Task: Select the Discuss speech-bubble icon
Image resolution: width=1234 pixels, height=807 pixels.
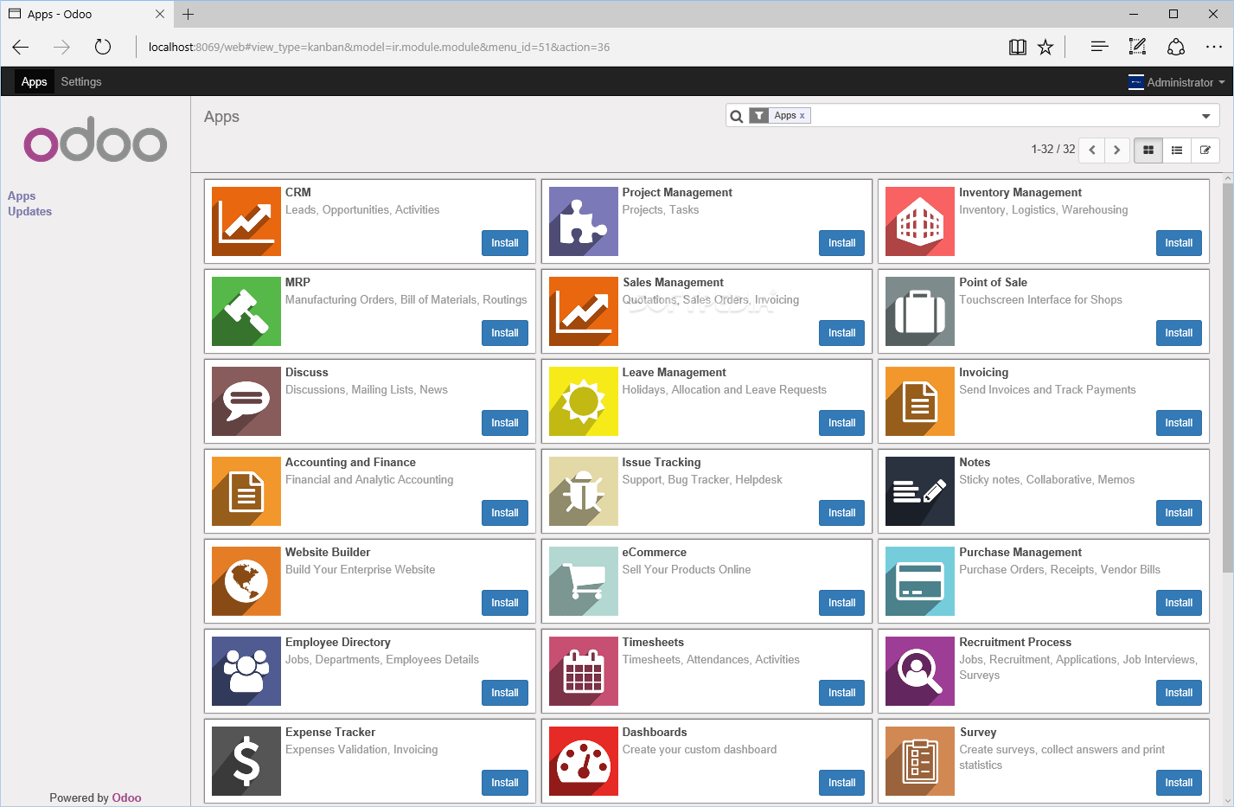Action: point(246,400)
